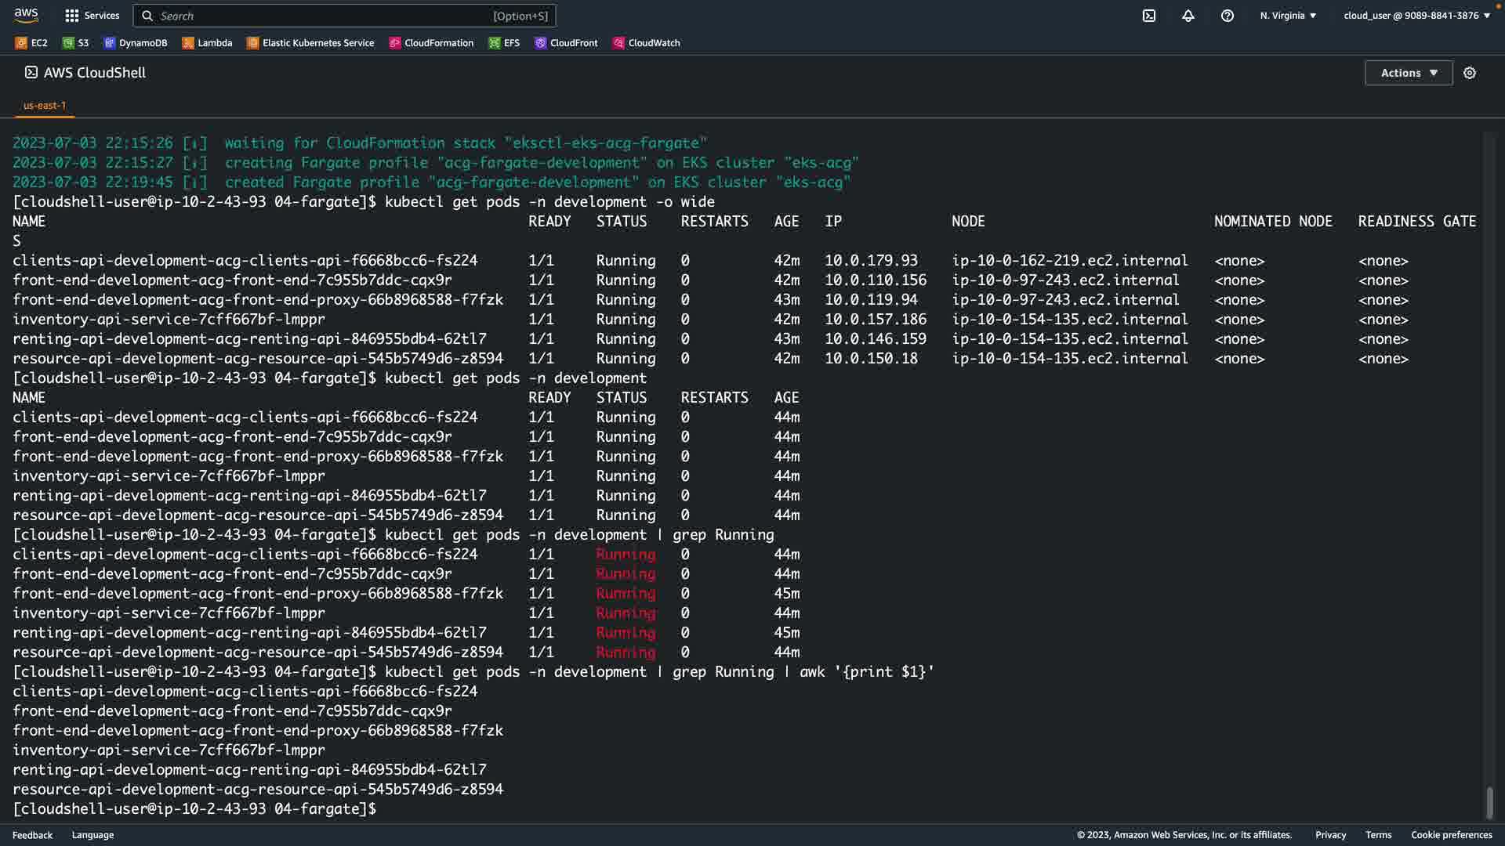Open the notifications bell

tap(1188, 16)
